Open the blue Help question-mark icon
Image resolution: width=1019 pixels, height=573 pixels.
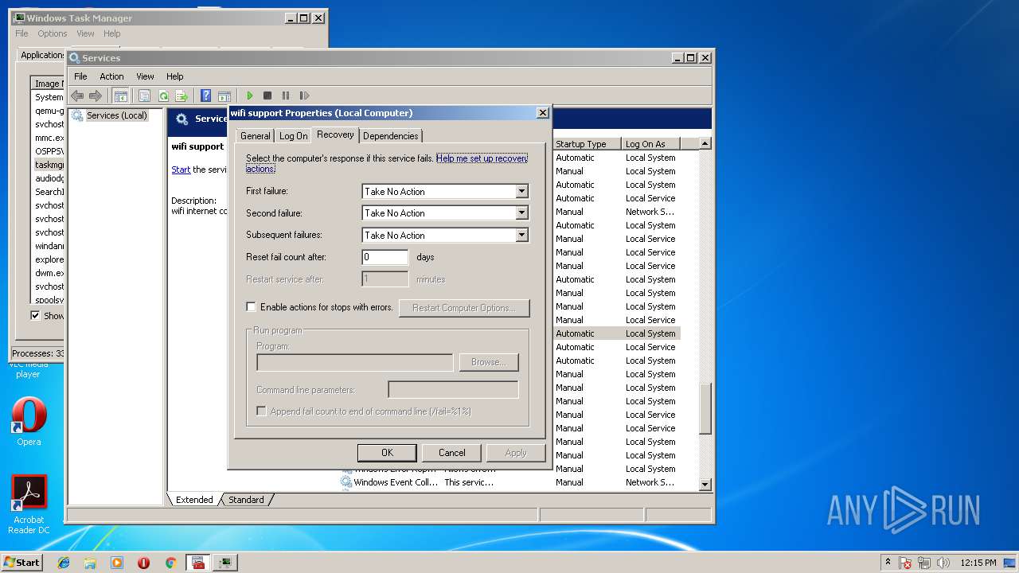pyautogui.click(x=205, y=95)
